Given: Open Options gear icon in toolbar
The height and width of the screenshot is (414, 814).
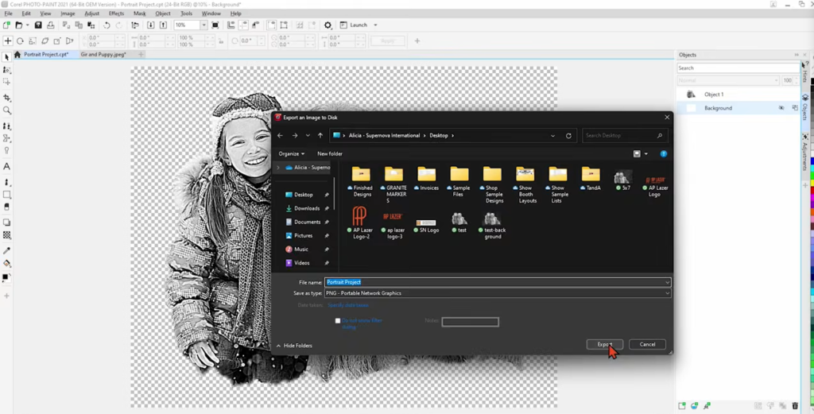Looking at the screenshot, I should 328,25.
